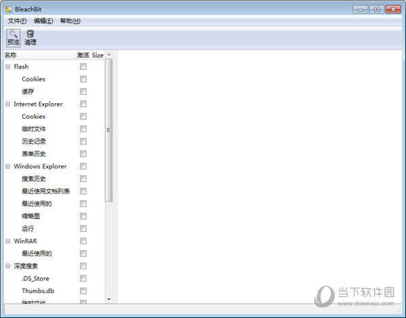
Task: Select the WinRAR row label
Action: [26, 241]
